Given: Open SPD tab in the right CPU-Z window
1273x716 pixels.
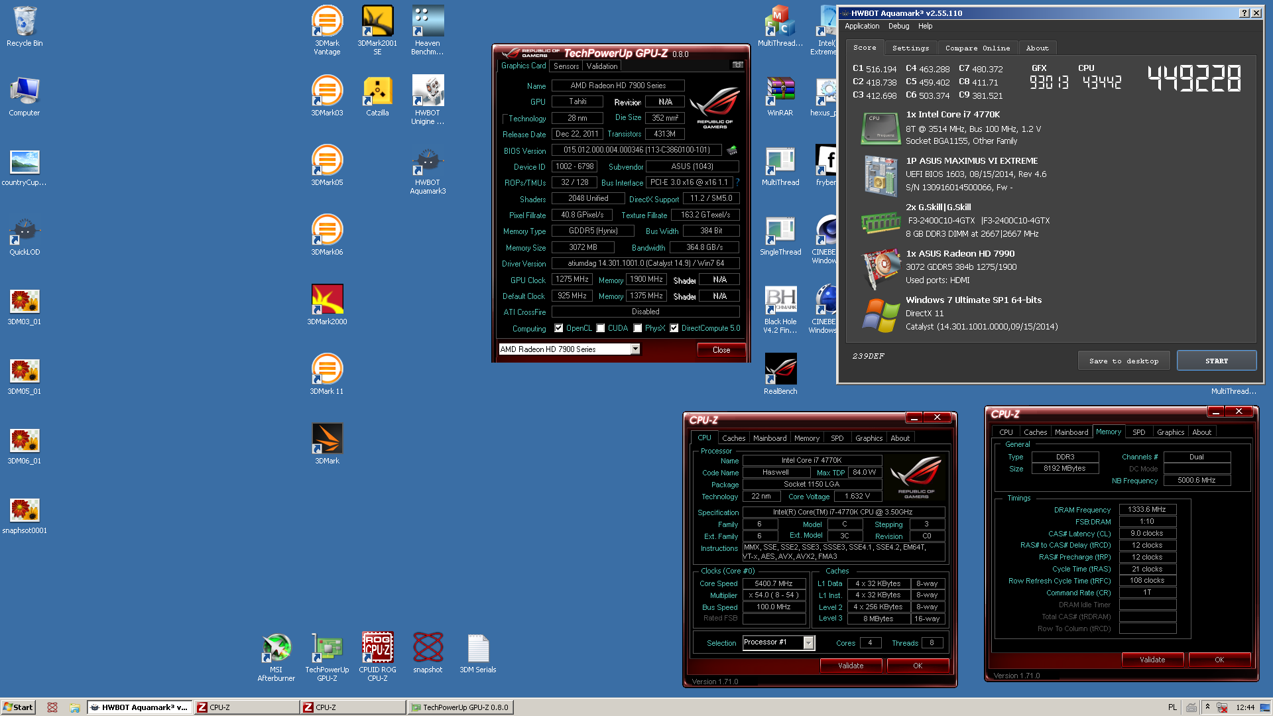Looking at the screenshot, I should (x=1138, y=432).
